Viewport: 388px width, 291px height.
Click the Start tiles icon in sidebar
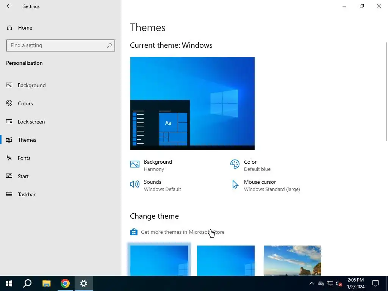click(x=9, y=176)
